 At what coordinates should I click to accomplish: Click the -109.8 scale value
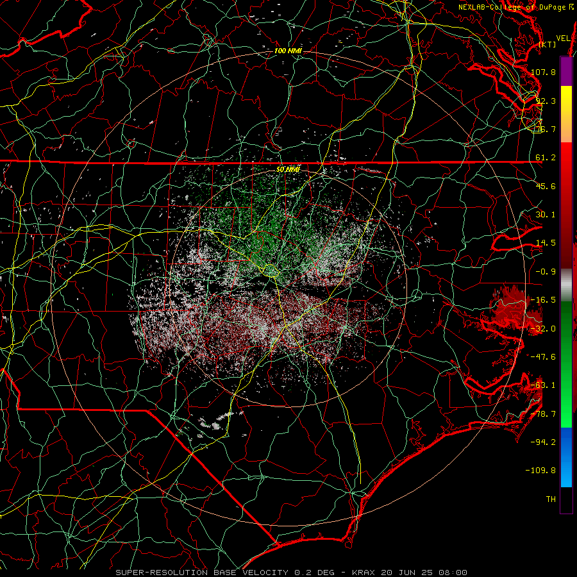point(540,471)
